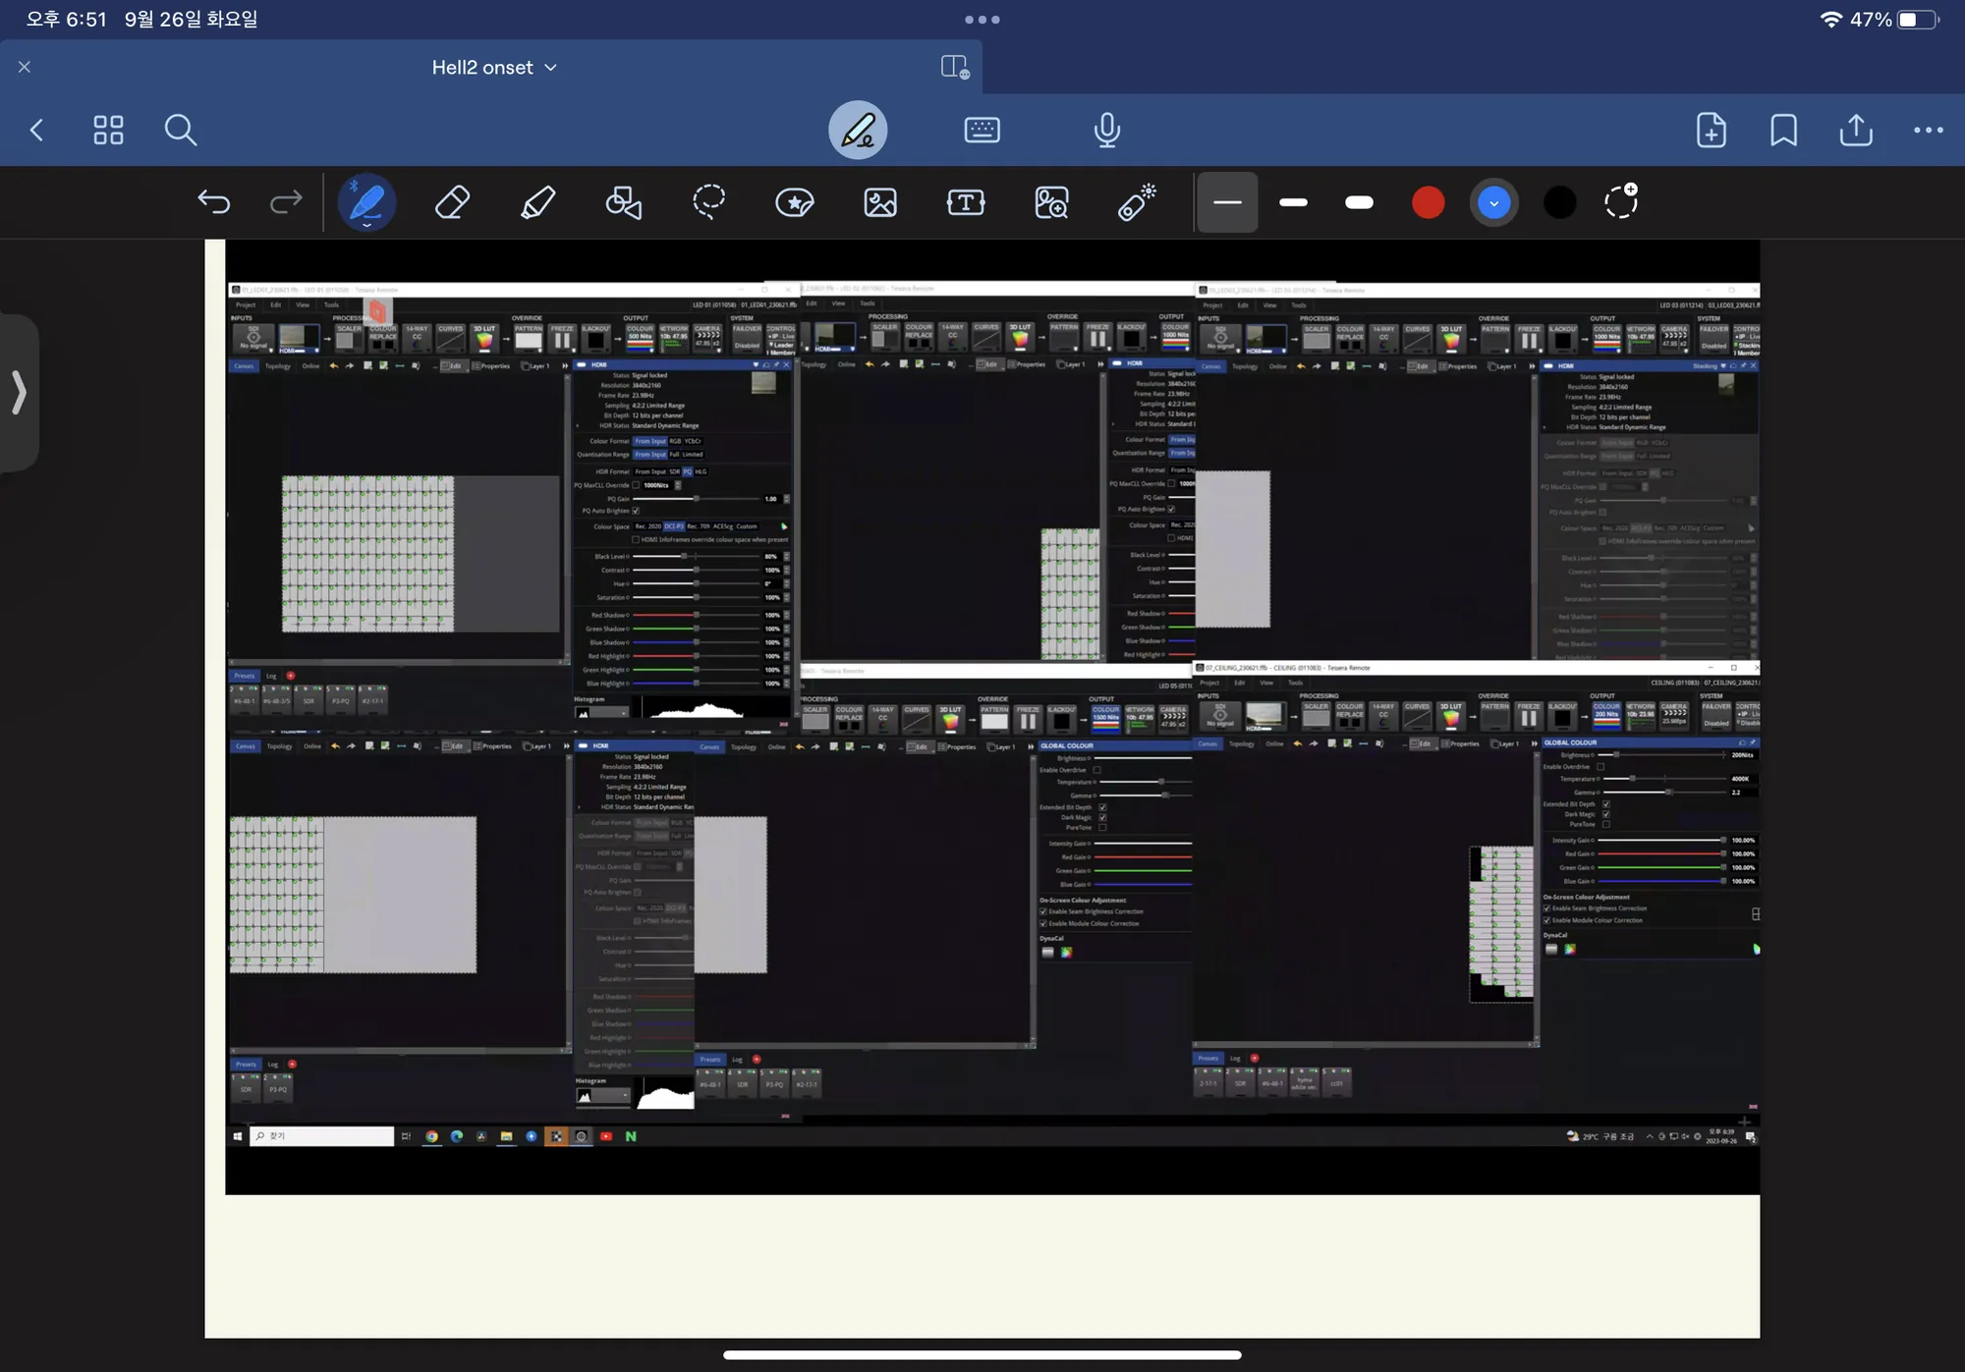Insert an image with photo tool
The image size is (1965, 1372).
click(880, 202)
